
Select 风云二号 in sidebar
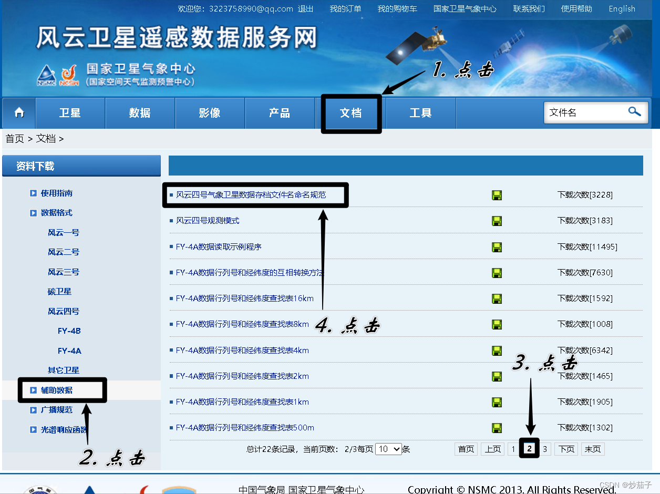coord(64,252)
